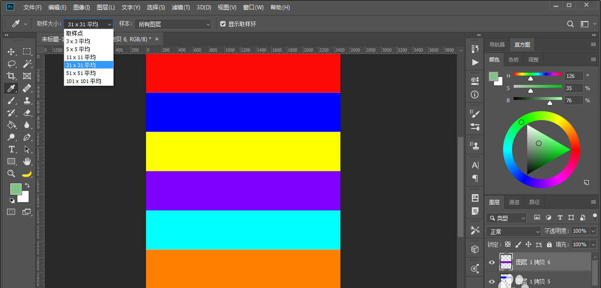Swap foreground and background colors
The image size is (601, 288).
[x=27, y=185]
